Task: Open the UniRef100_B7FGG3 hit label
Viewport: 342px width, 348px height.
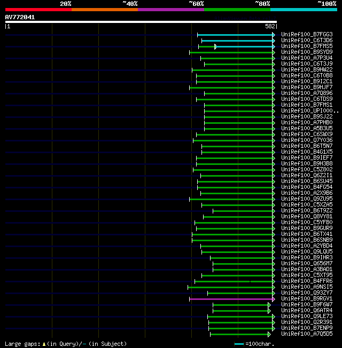Action: (307, 34)
